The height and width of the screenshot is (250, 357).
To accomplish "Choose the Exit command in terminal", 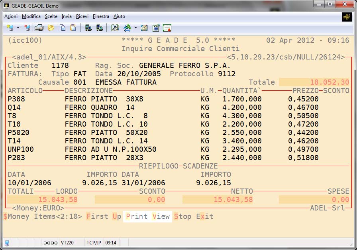I will coord(204,216).
